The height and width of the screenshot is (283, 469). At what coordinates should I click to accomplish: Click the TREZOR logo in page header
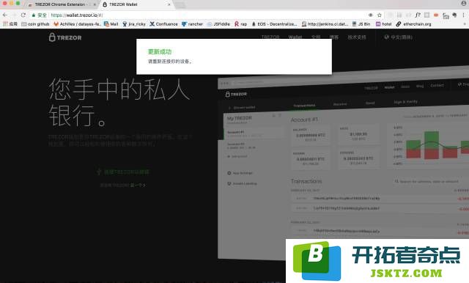(65, 37)
